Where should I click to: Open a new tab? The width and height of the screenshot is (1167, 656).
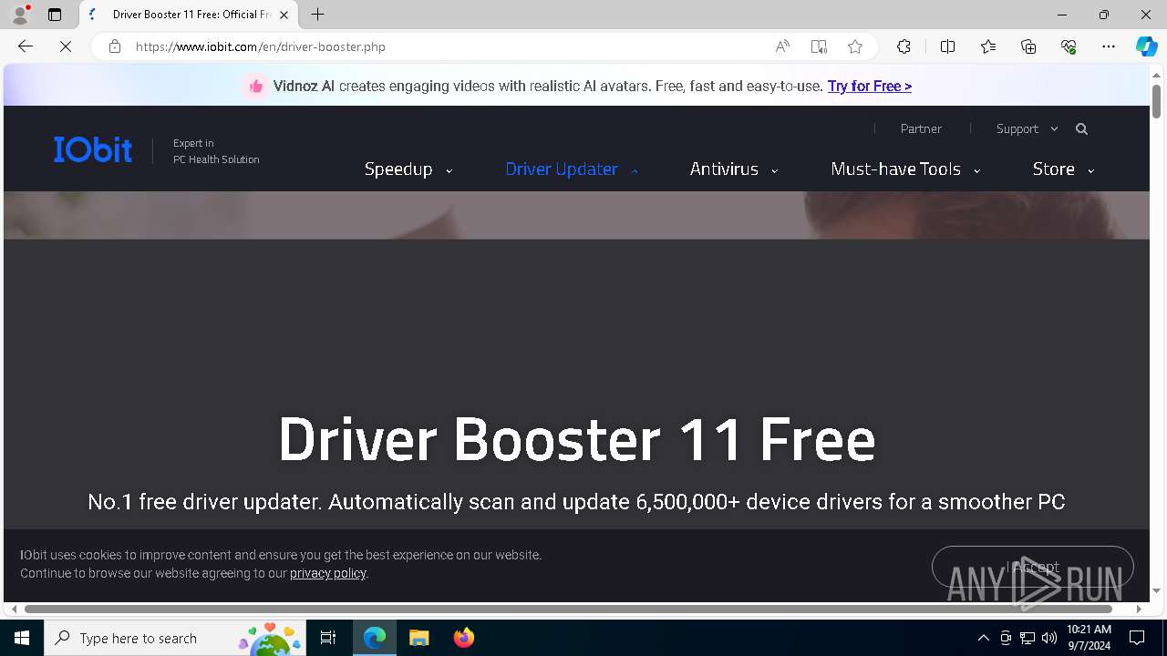(x=317, y=15)
